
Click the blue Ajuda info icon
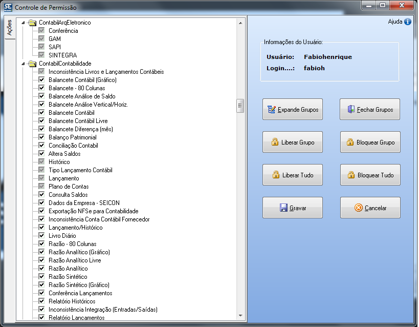[x=408, y=22]
